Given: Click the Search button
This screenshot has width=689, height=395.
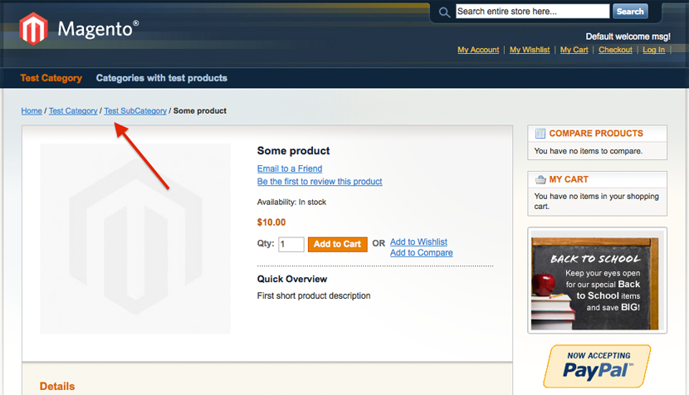Looking at the screenshot, I should (x=630, y=12).
